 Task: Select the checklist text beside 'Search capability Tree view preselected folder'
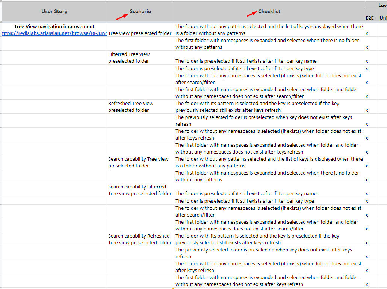[x=269, y=162]
